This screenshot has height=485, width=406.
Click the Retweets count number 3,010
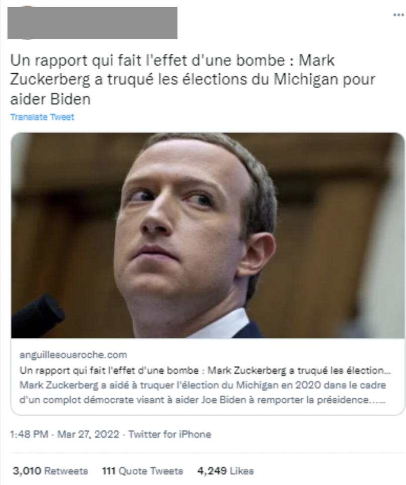(27, 471)
